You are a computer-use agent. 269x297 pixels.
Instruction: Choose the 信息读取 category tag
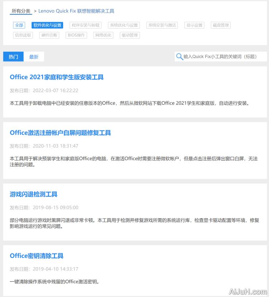click(x=23, y=35)
